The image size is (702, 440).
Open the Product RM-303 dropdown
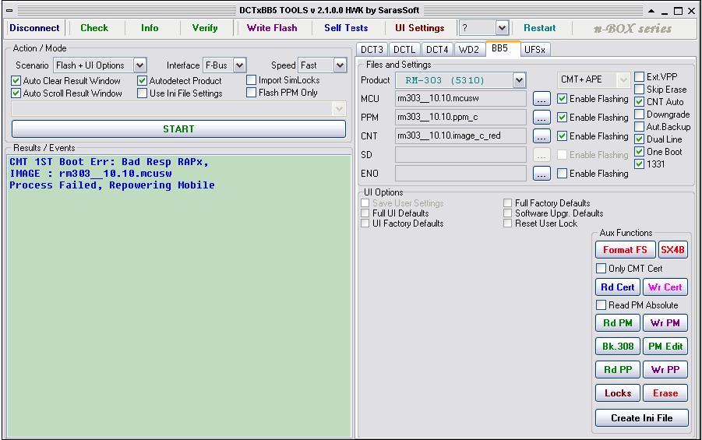[519, 80]
